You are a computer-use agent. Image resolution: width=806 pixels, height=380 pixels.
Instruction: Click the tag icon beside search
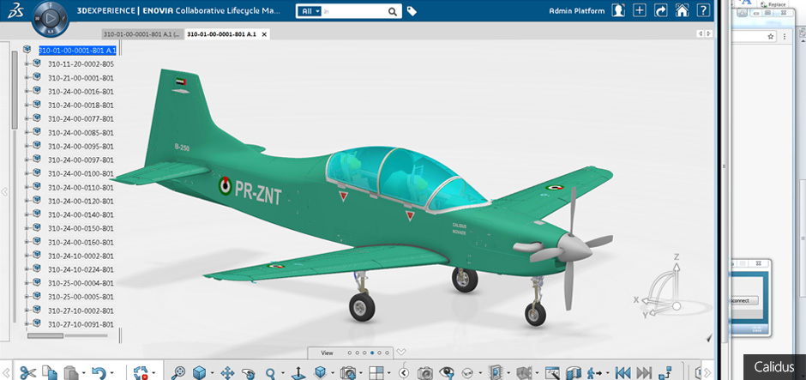(412, 11)
